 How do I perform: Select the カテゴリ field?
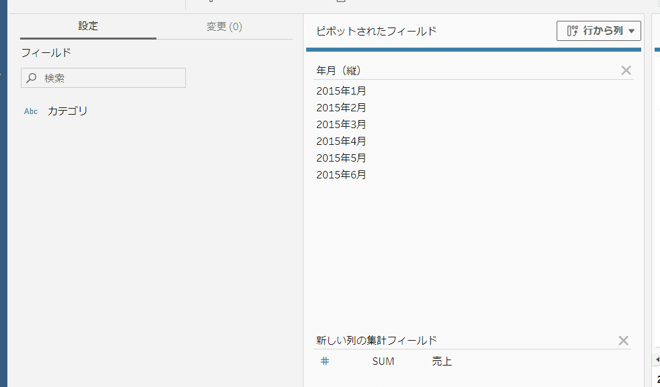coord(67,111)
